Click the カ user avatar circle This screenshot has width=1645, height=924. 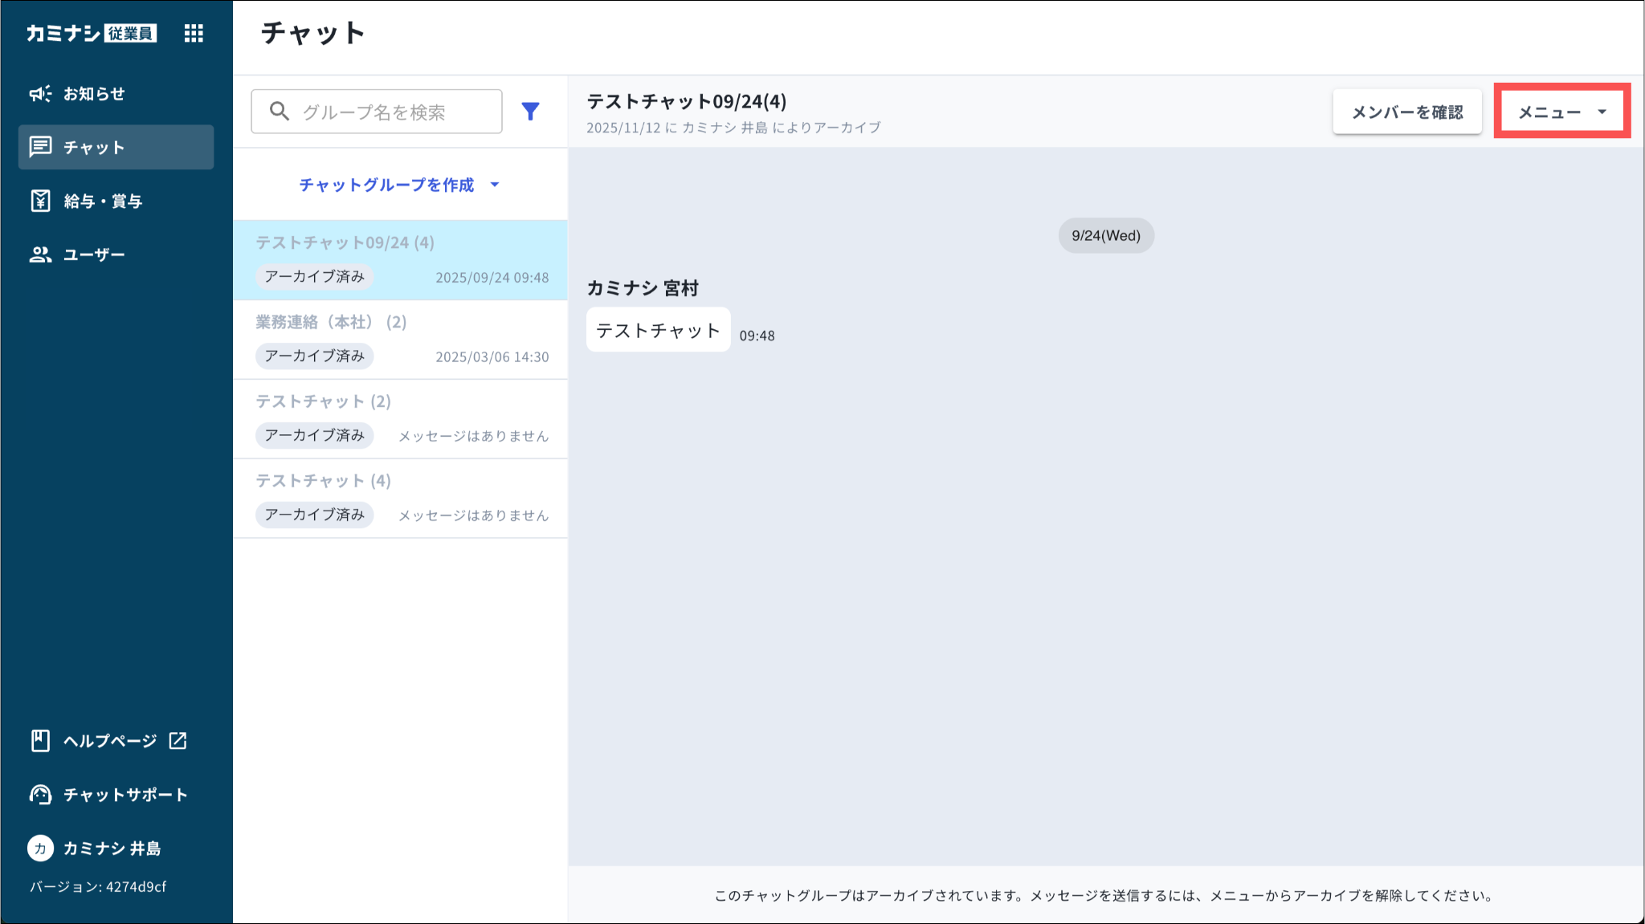pyautogui.click(x=40, y=848)
